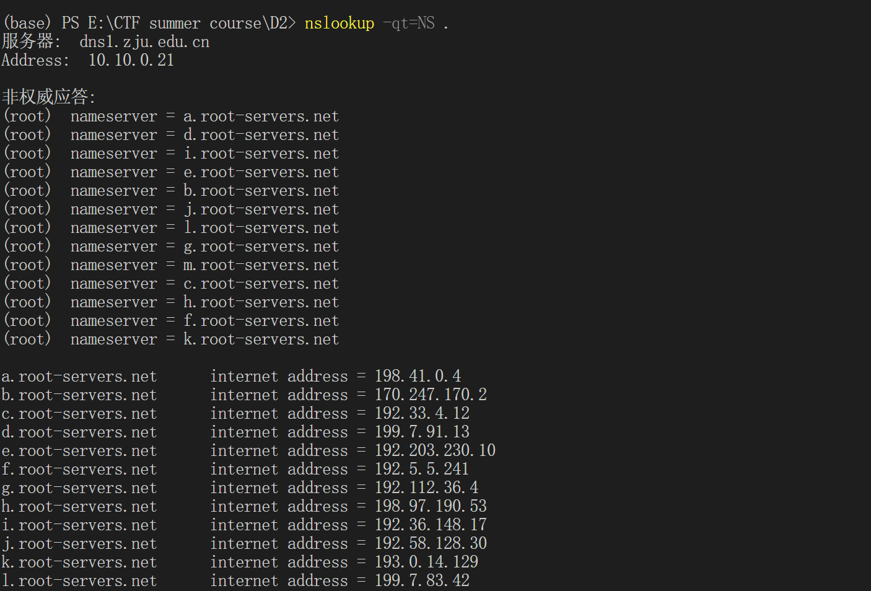This screenshot has height=591, width=871.
Task: Click nameserver entry m.root-servers.net
Action: pyautogui.click(x=261, y=265)
